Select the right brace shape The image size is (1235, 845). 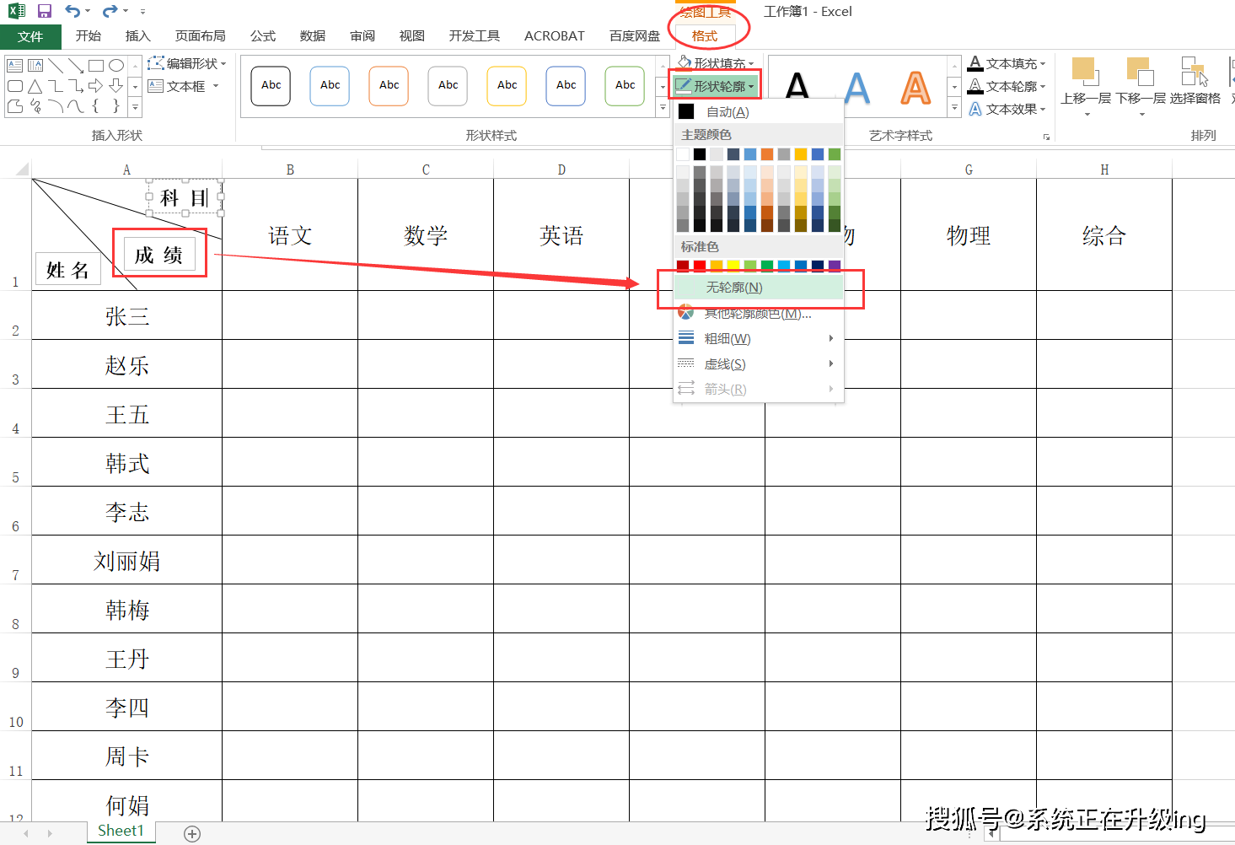coord(116,106)
